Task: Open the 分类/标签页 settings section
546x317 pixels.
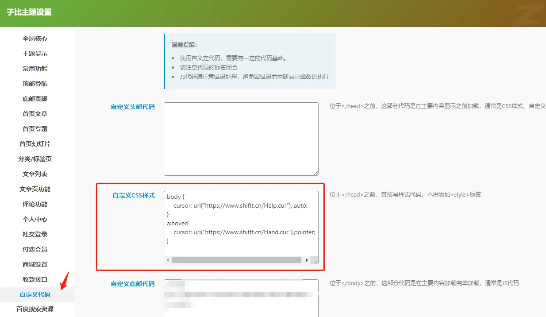Action: [35, 159]
